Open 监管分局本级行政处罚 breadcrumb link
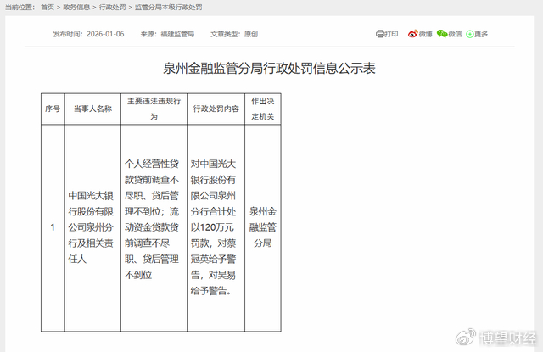The image size is (543, 352). tap(168, 8)
